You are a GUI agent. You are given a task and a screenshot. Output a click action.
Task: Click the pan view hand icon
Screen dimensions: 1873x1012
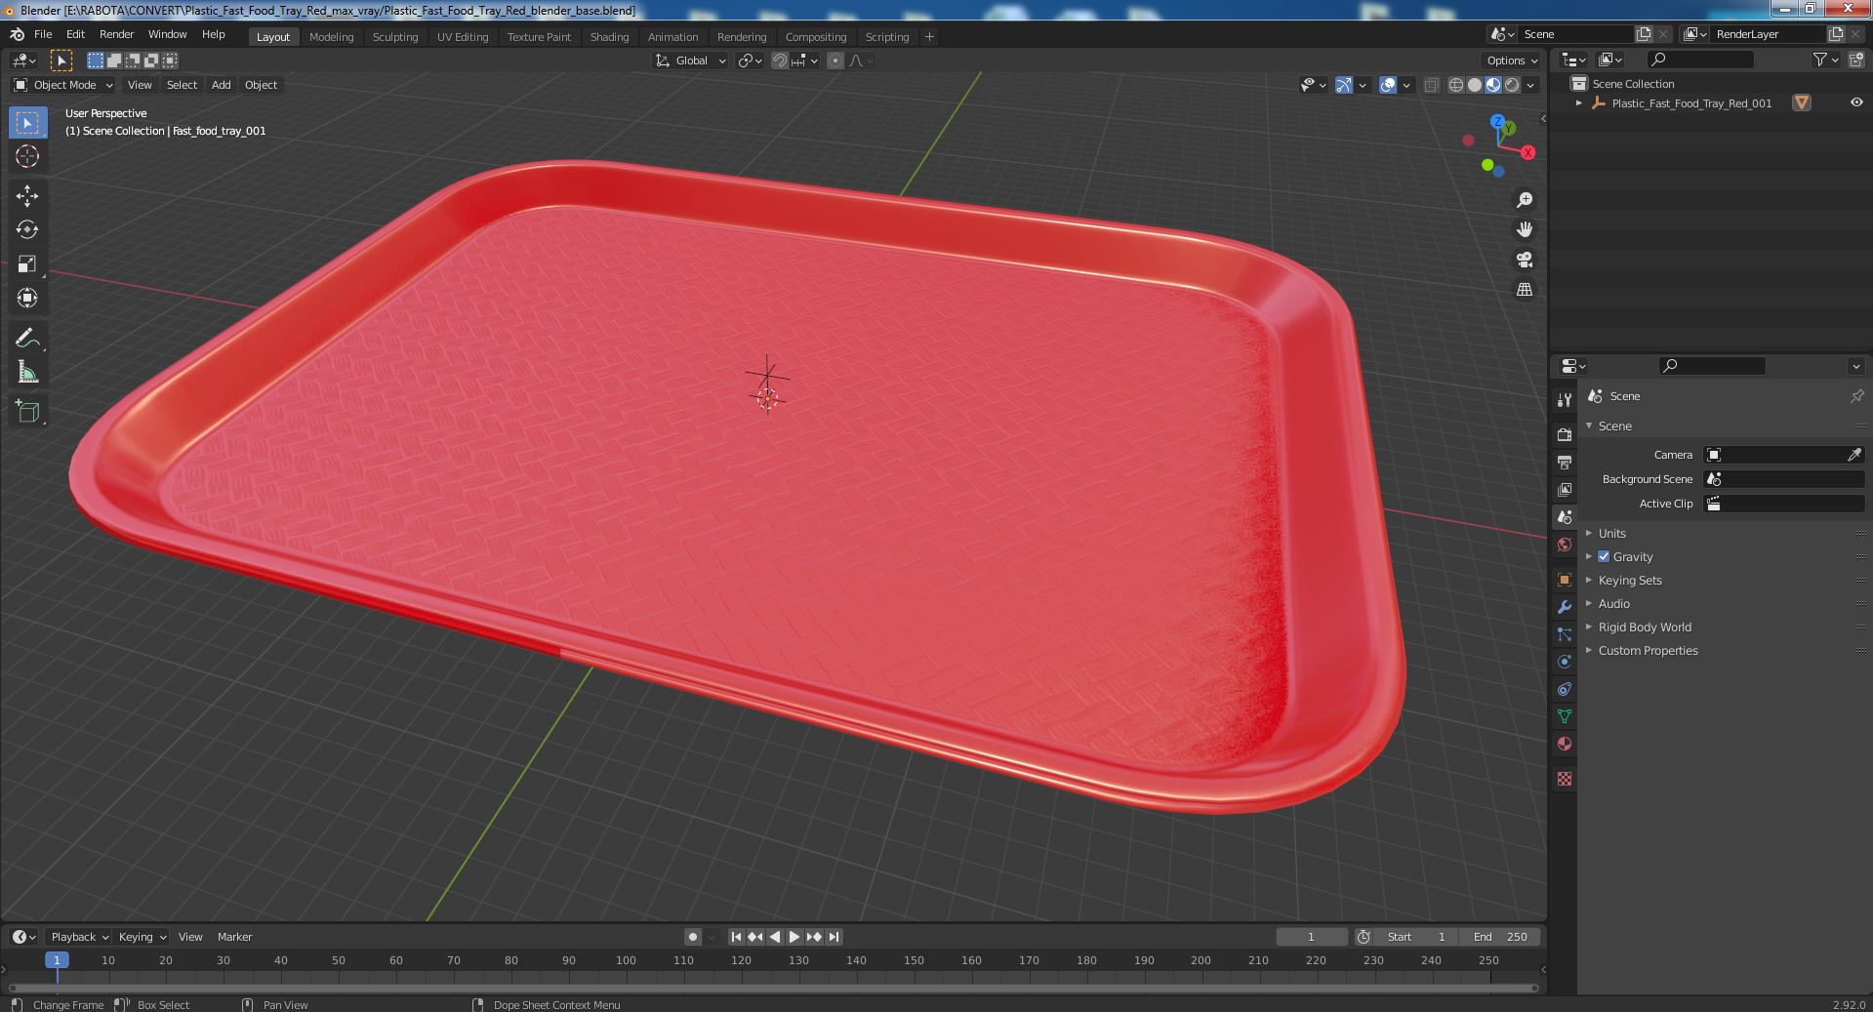pos(1525,229)
